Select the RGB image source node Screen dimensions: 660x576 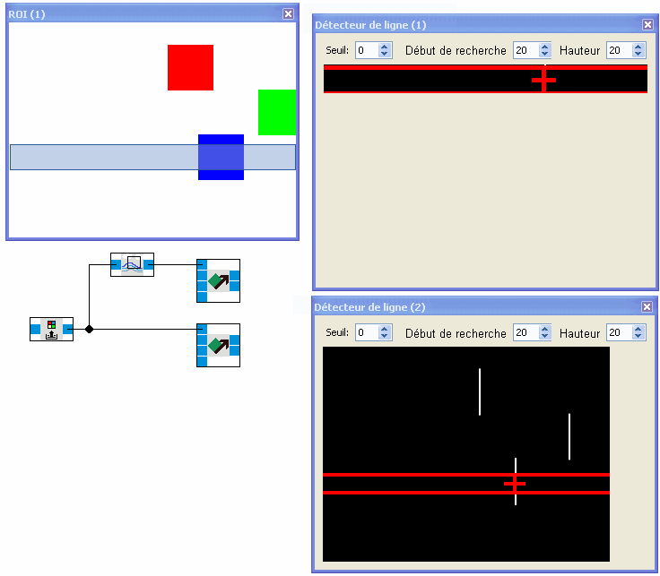(50, 330)
